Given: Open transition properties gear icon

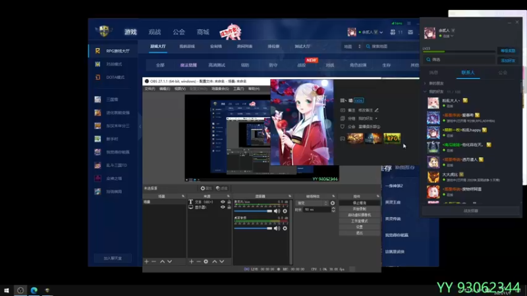Looking at the screenshot, I should (x=333, y=203).
